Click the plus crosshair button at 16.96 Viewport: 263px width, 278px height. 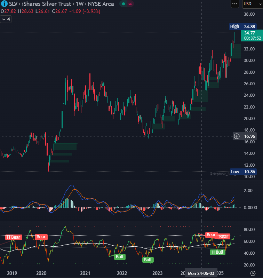click(x=237, y=136)
